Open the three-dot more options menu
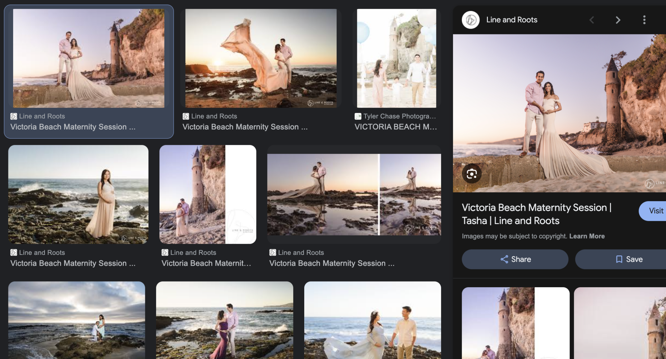Screen dimensions: 666x359 point(644,20)
